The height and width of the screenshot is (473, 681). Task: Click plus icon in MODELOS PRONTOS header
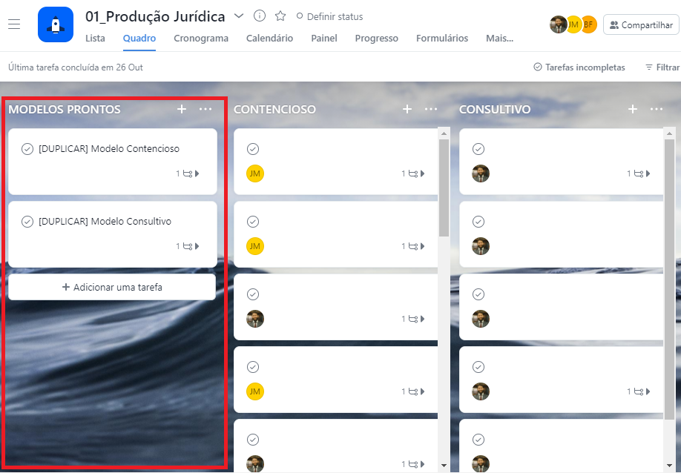pos(182,109)
